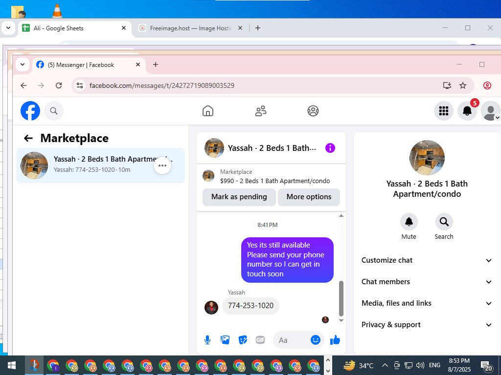This screenshot has width=501, height=375.
Task: Click chat scroll-up arrow
Action: 341,216
